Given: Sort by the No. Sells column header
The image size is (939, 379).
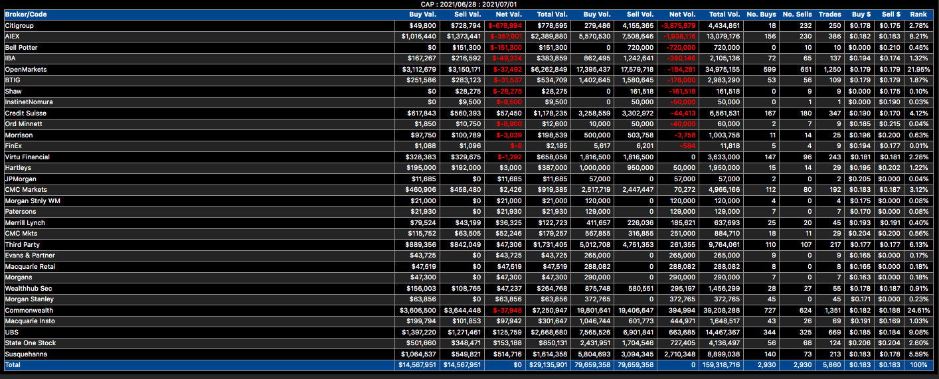Looking at the screenshot, I should point(797,15).
